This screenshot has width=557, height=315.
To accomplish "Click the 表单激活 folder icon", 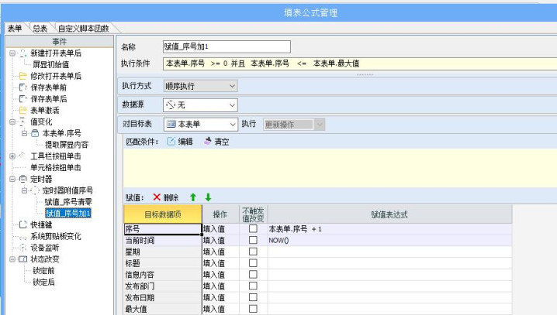I will 22,110.
